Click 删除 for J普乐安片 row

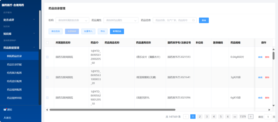267,57
